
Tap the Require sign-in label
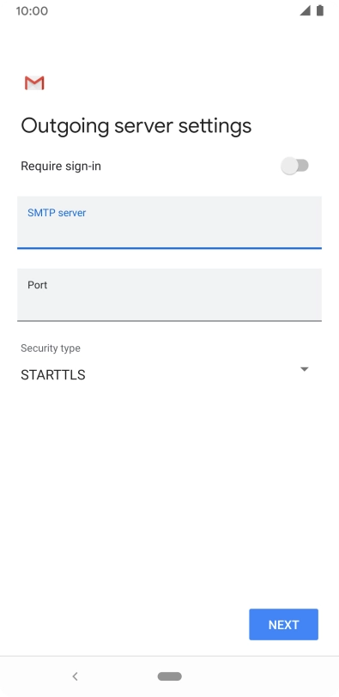[61, 167]
